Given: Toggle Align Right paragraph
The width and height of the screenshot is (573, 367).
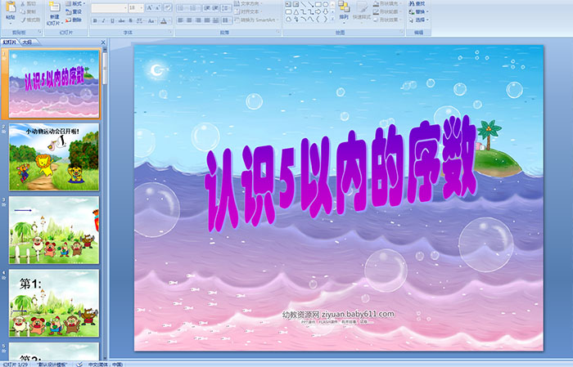Looking at the screenshot, I should click(x=198, y=20).
